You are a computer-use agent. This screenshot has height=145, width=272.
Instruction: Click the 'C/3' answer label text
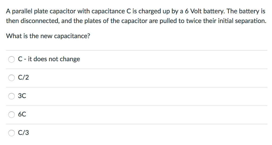[x=23, y=133]
